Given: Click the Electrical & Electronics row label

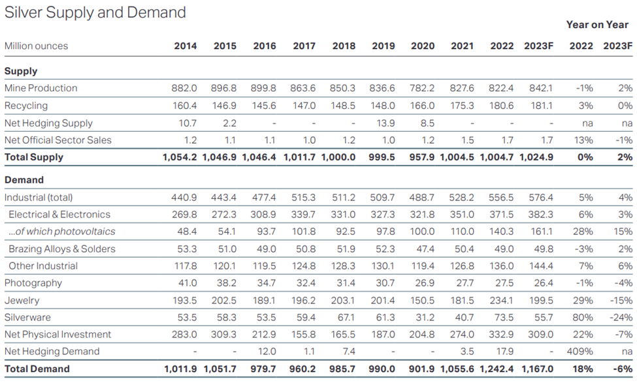Looking at the screenshot, I should 59,215.
